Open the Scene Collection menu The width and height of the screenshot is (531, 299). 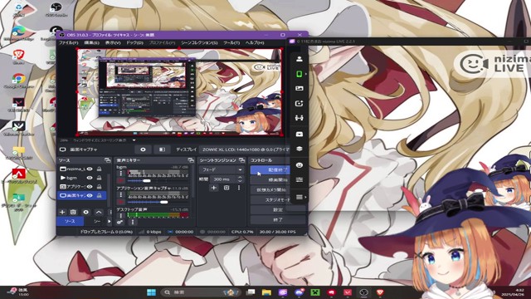[199, 43]
